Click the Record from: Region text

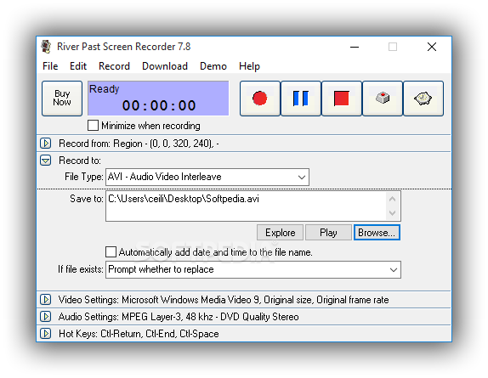139,144
